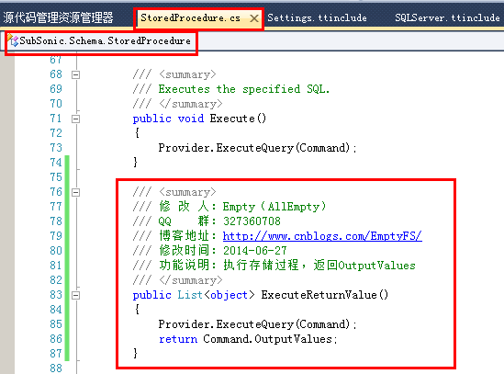Collapse the ExecuteReturnValue method at line 83
The width and height of the screenshot is (504, 374).
point(75,295)
